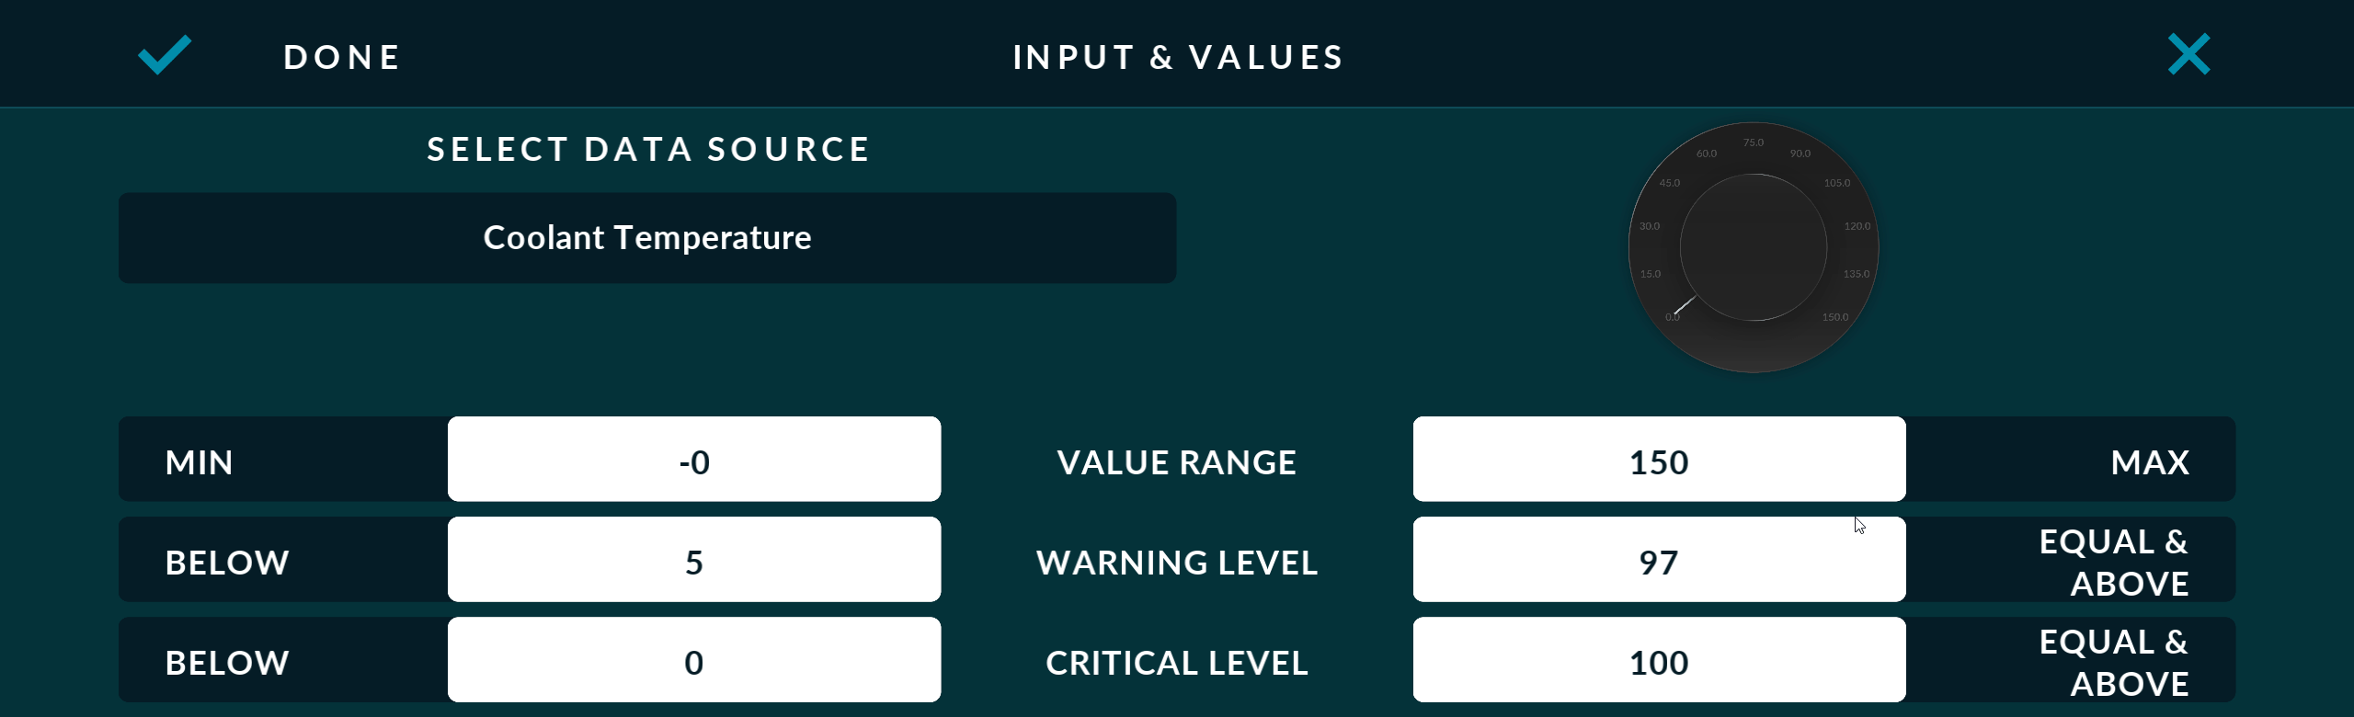Close the Input & Values dialog
This screenshot has width=2354, height=717.
(x=2188, y=54)
